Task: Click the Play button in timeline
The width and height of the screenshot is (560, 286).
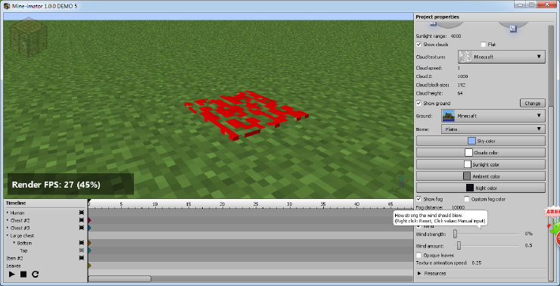Action: click(12, 274)
